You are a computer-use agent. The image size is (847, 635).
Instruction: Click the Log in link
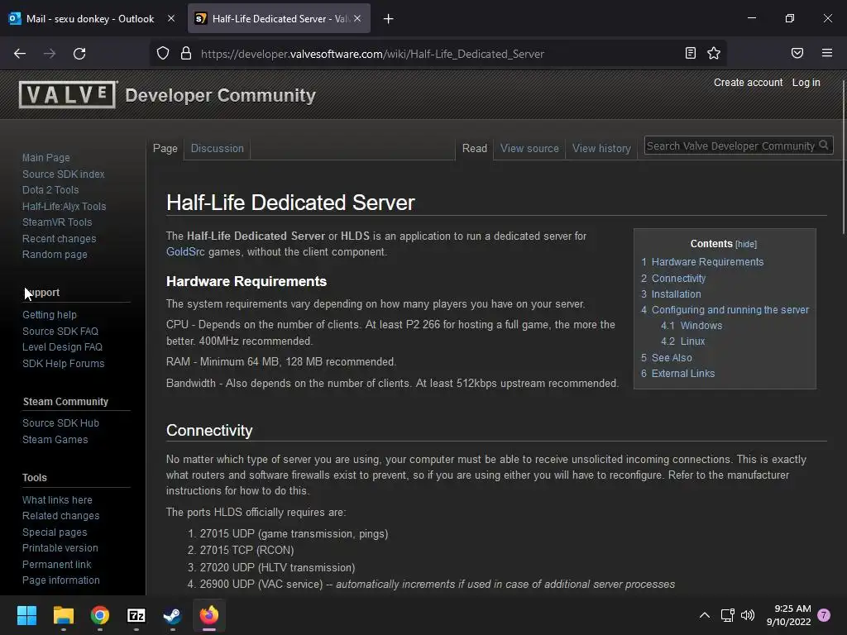[x=806, y=82]
